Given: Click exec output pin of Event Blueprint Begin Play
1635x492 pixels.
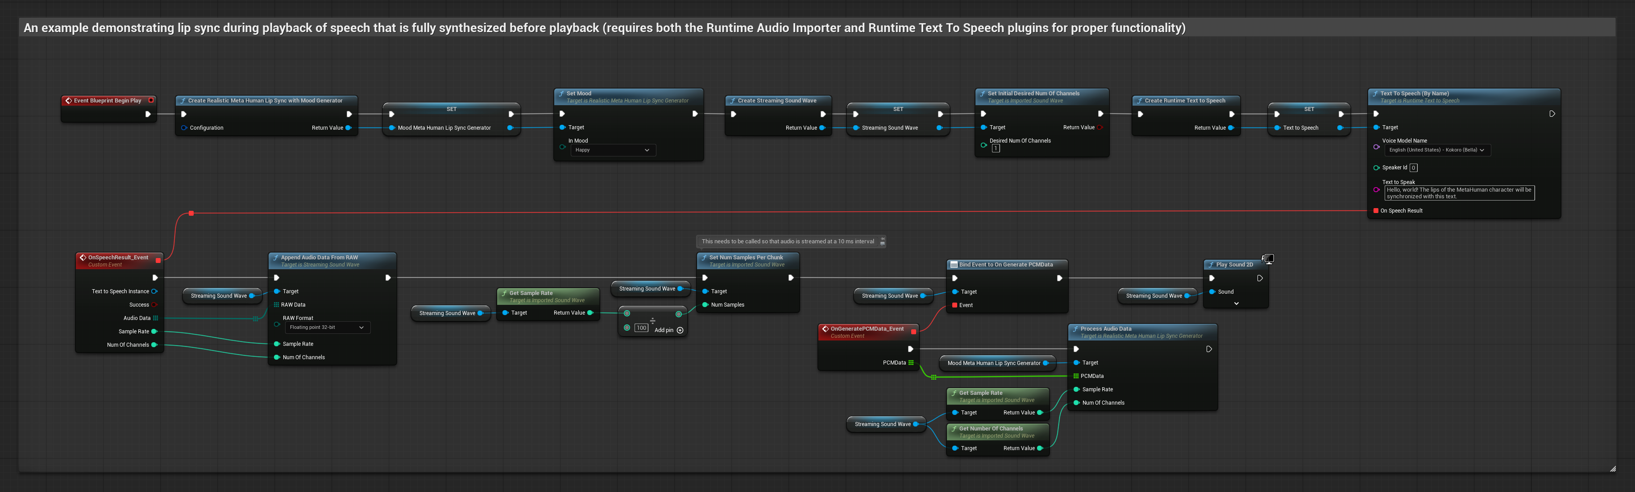Looking at the screenshot, I should click(x=148, y=114).
